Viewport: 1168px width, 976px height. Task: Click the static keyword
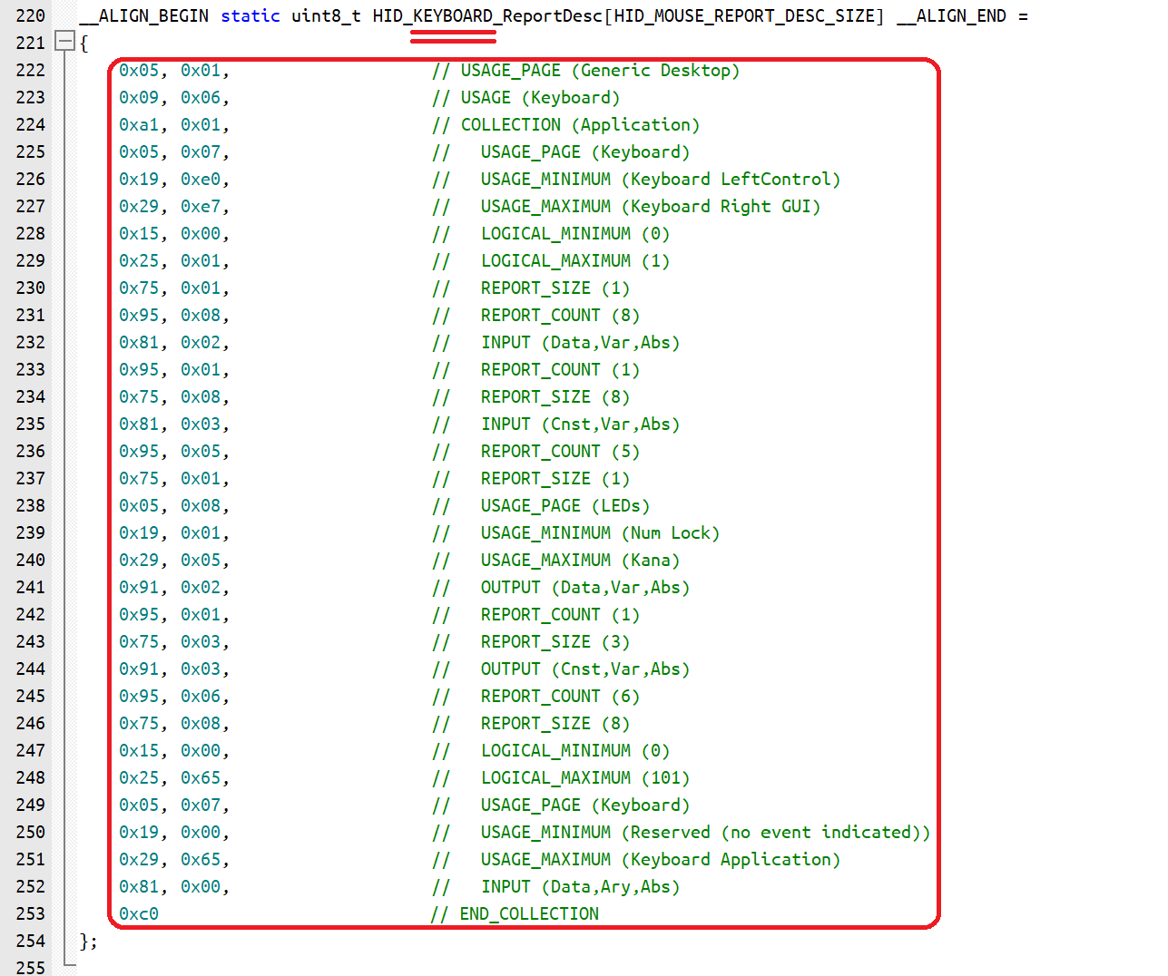[250, 15]
